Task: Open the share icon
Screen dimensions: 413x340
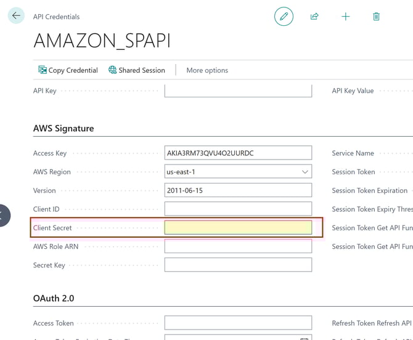Action: [x=314, y=16]
